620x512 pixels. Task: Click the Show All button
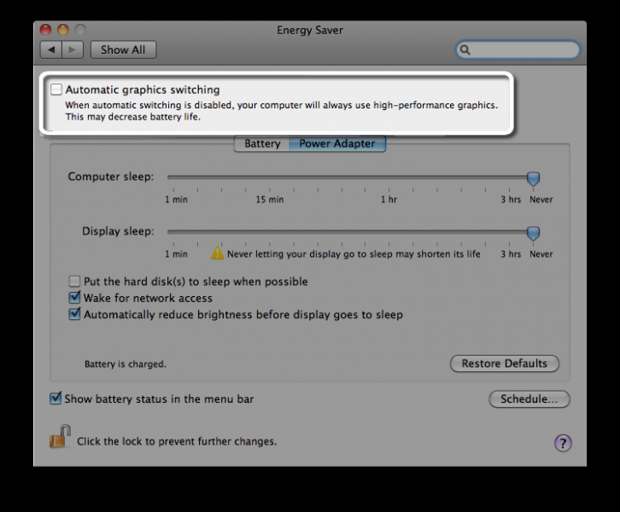click(x=123, y=49)
